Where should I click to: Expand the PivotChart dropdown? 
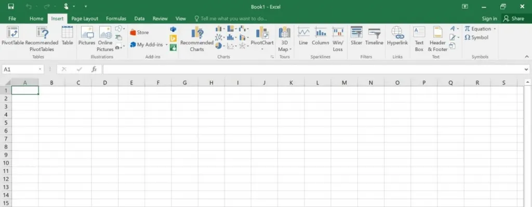click(262, 49)
